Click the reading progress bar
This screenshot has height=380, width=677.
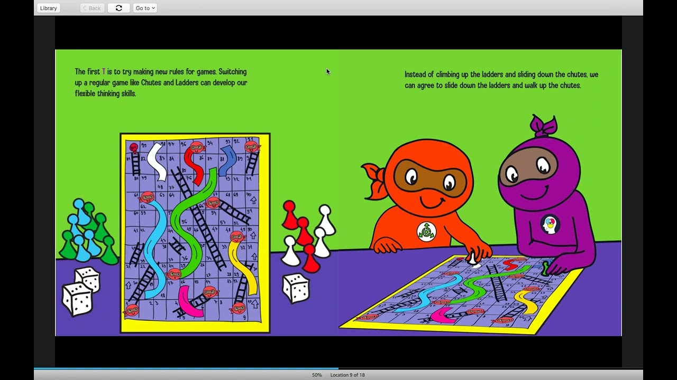click(338, 368)
